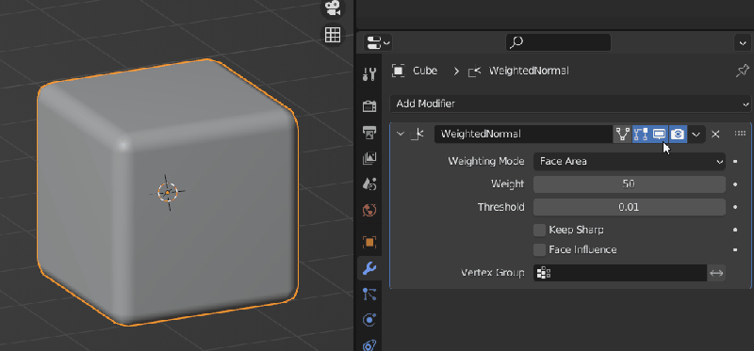This screenshot has height=351, width=754.
Task: Open the modifier extras dropdown arrow
Action: point(696,134)
